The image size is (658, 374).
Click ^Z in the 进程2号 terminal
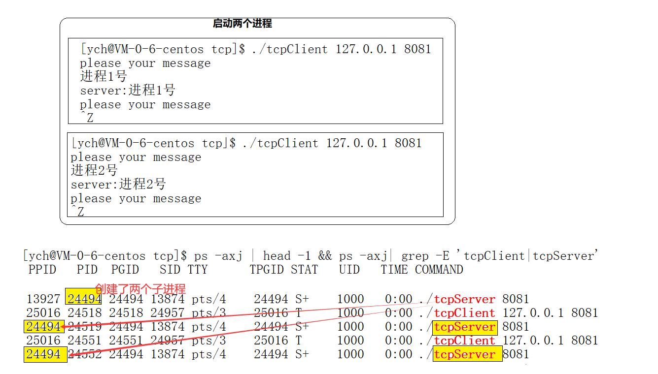pyautogui.click(x=77, y=212)
